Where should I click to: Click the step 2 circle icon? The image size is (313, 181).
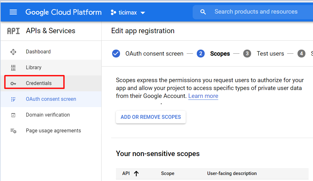(201, 53)
